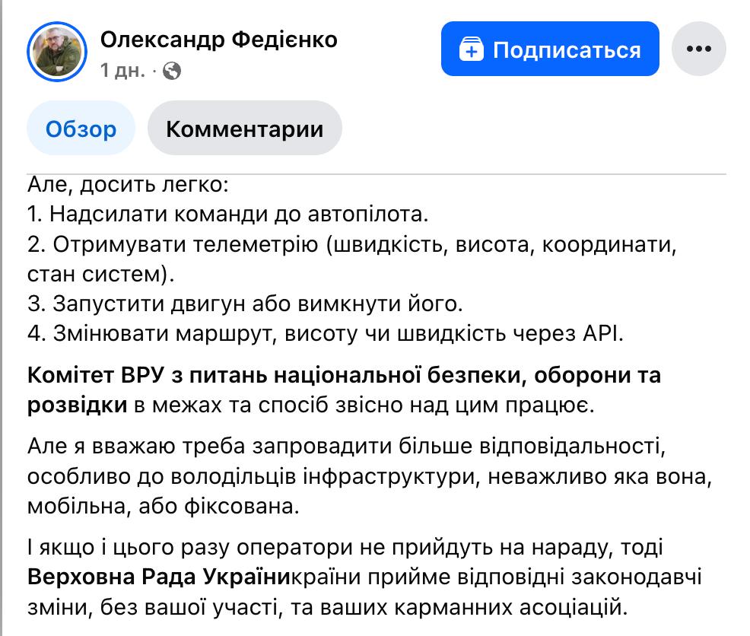
Task: Click the line "Але, досить легко:"
Action: click(127, 185)
